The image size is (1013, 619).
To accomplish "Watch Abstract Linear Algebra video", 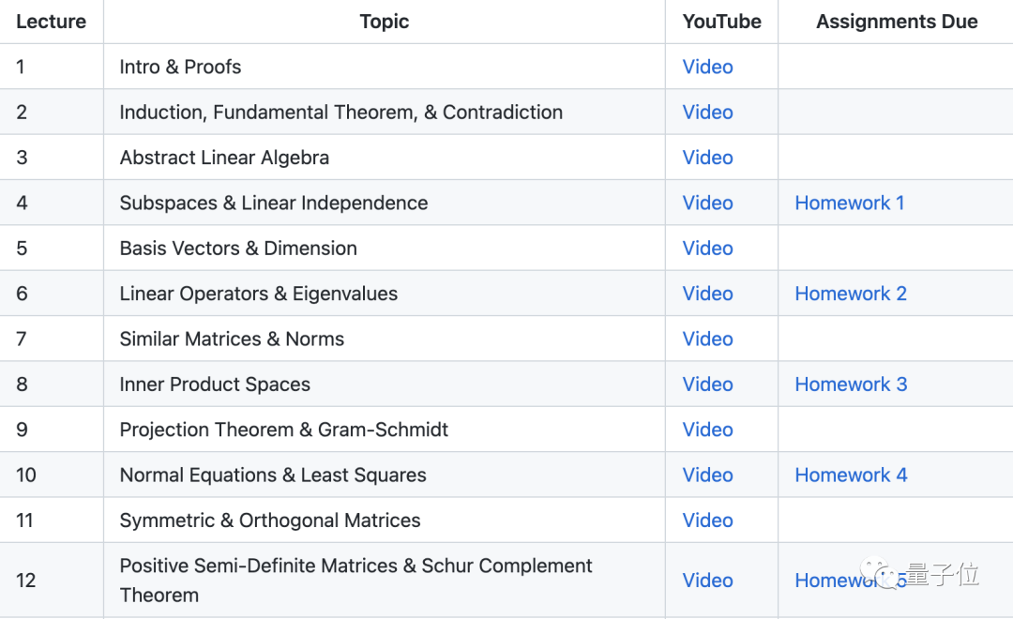I will [x=707, y=158].
